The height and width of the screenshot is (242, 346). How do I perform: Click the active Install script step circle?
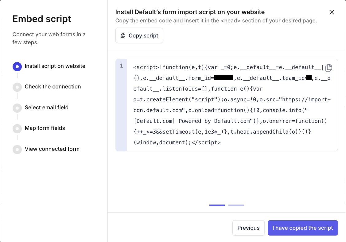(17, 66)
